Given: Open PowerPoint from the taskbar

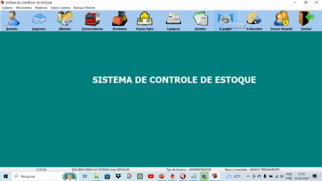Looking at the screenshot, I should (162, 176).
